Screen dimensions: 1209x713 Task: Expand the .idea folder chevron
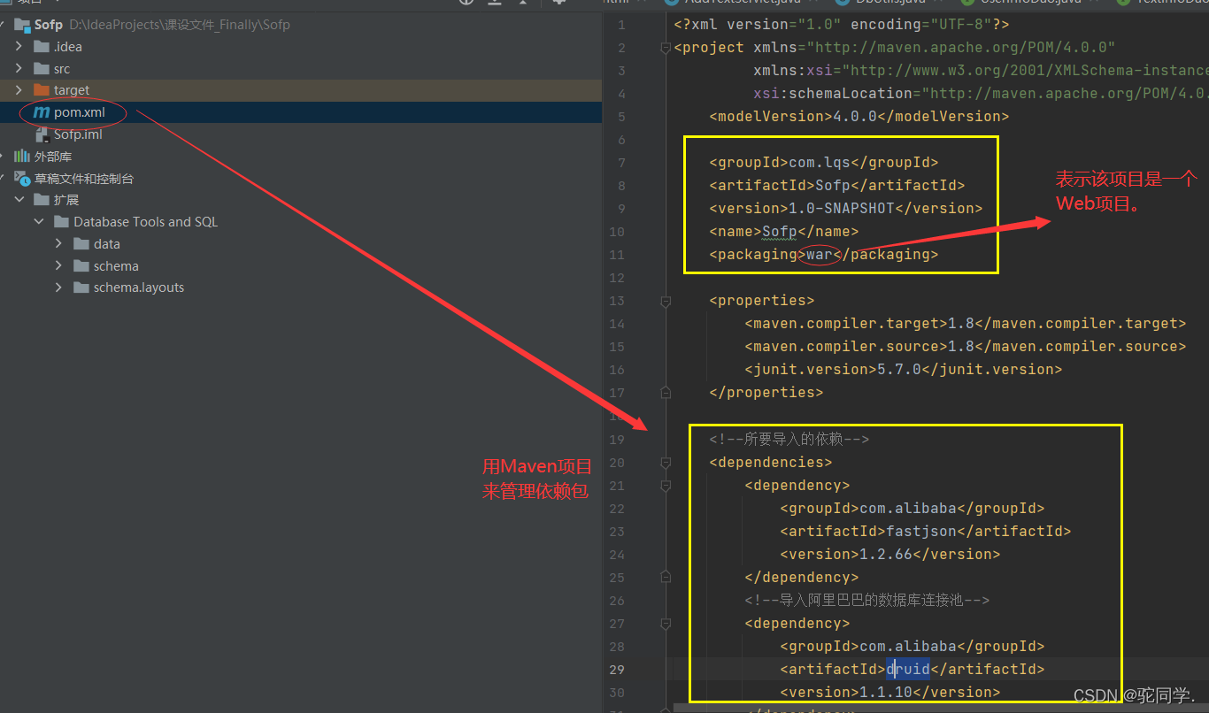[x=19, y=46]
